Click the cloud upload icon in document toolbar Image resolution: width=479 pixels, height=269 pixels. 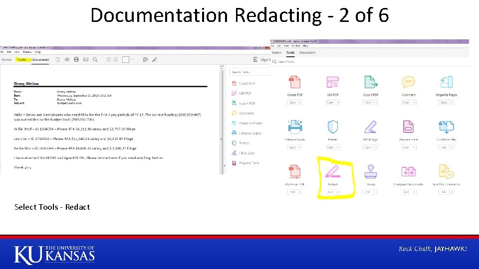pos(67,59)
